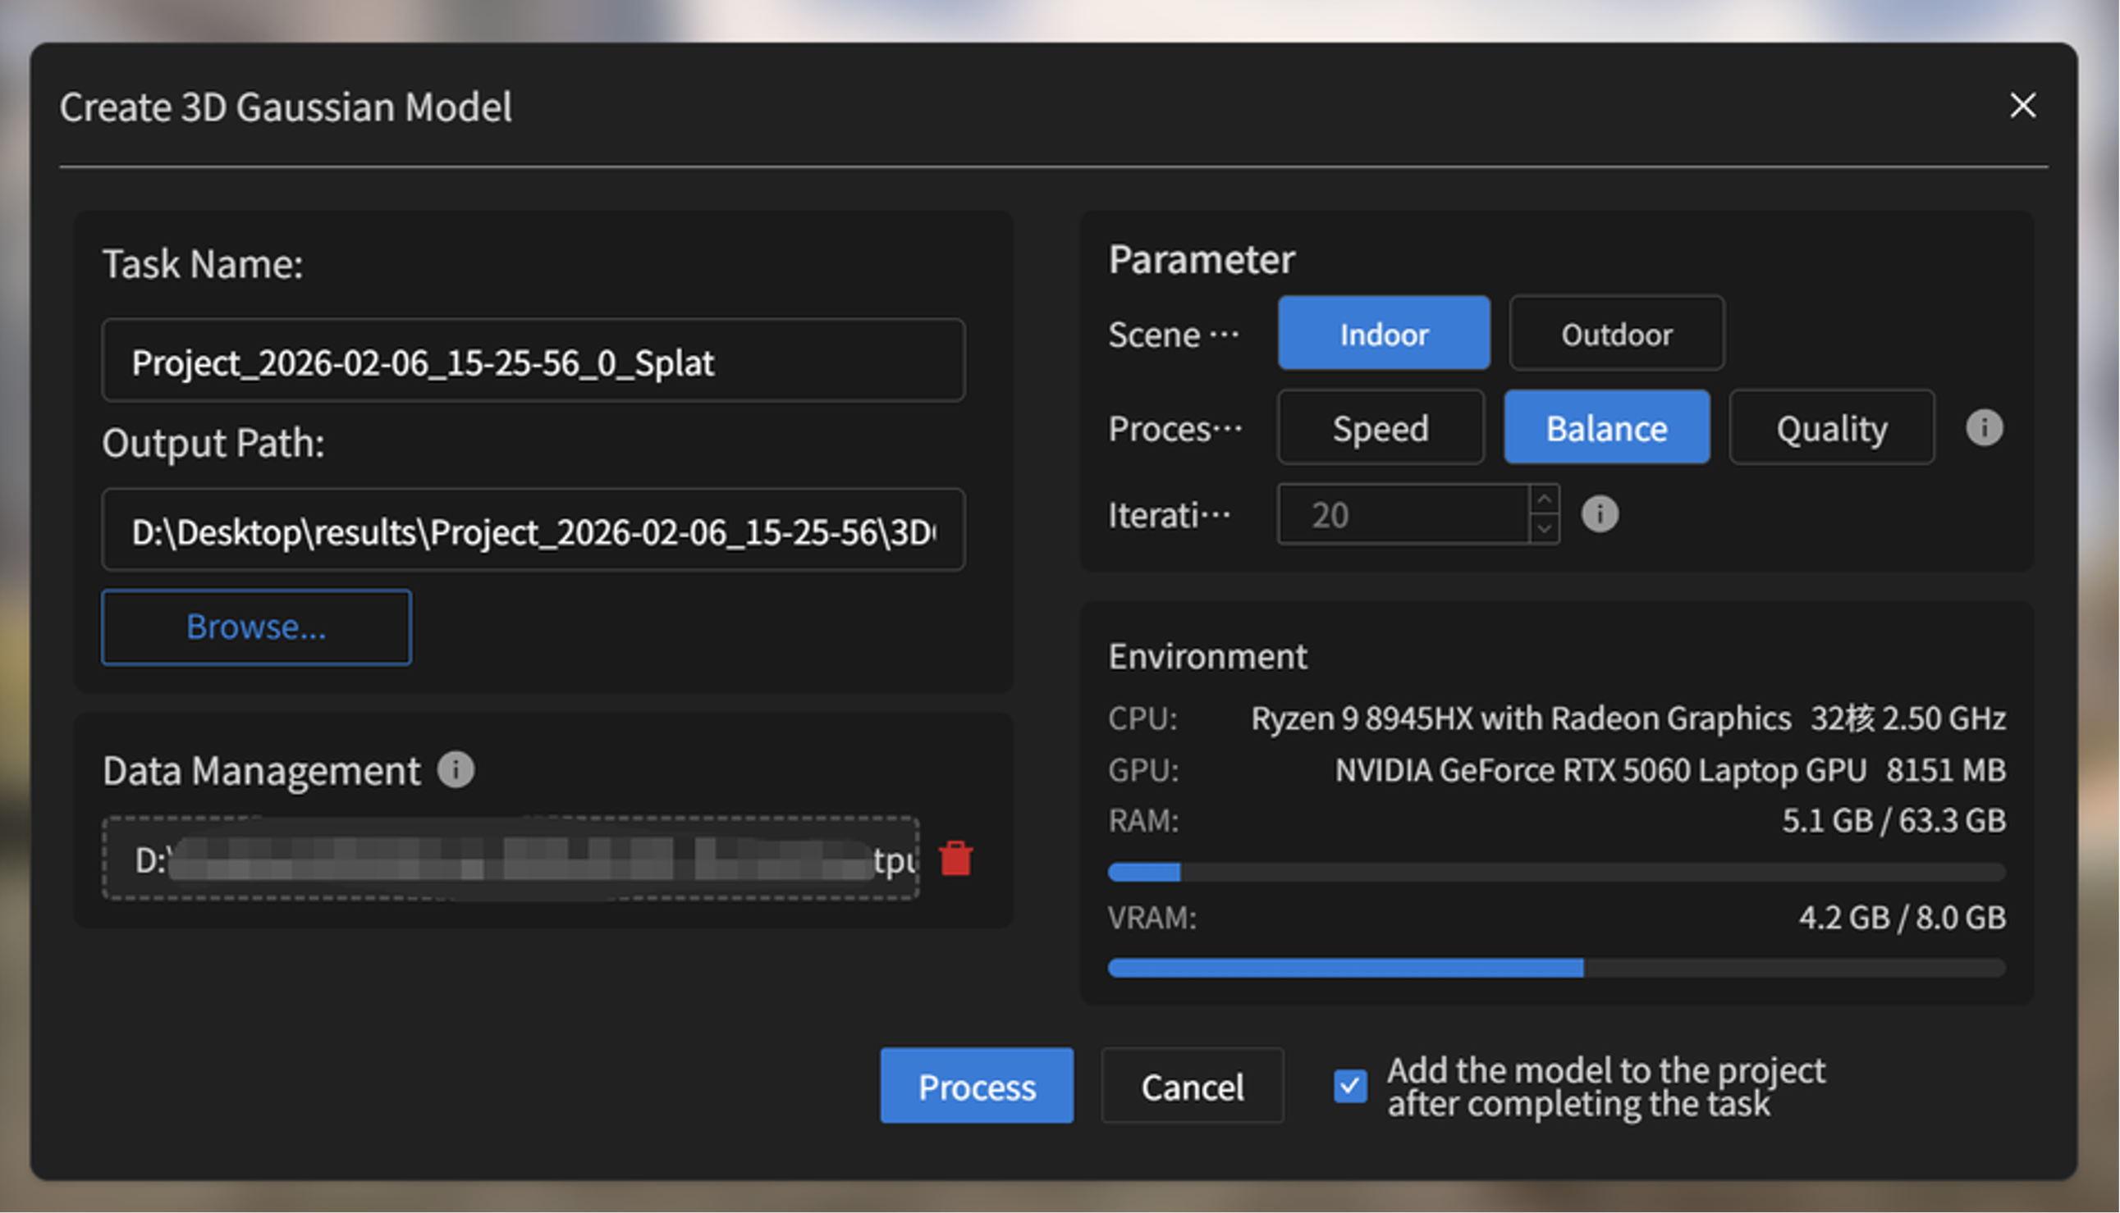
Task: Click the Process button
Action: tap(976, 1086)
